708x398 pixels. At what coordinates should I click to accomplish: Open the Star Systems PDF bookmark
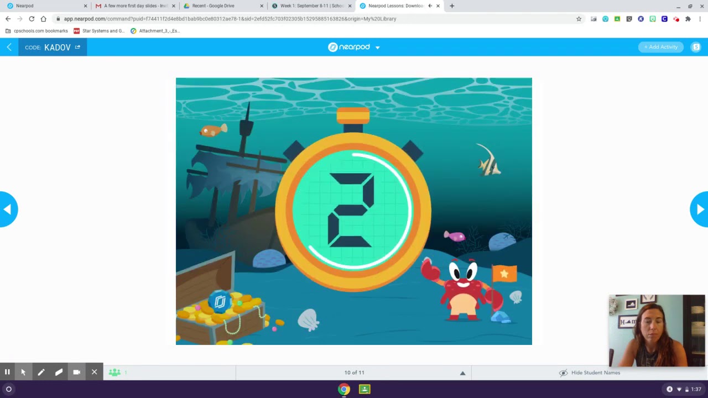[99, 31]
